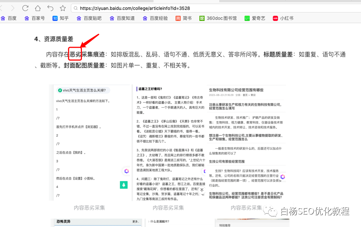361x227 pixels.
Task: Click the green app icon on the article screenshot
Action: (124, 185)
